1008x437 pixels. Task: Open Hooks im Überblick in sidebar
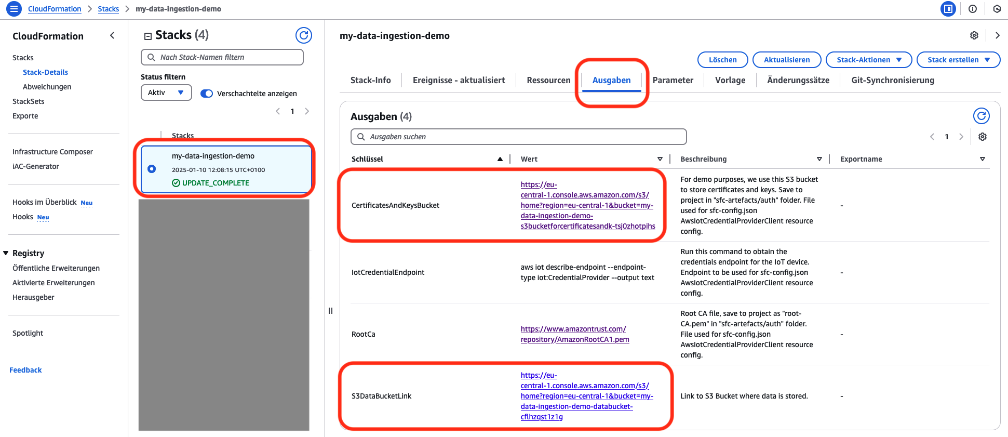coord(45,202)
